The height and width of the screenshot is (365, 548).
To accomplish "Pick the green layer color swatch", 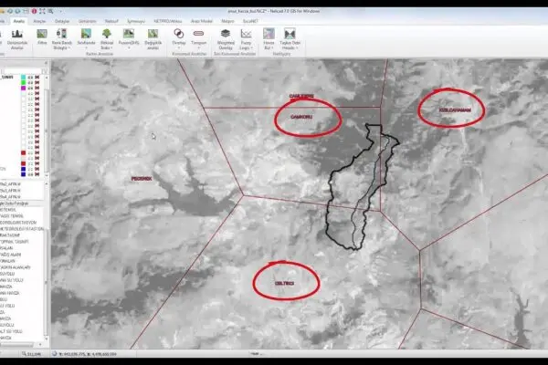I will coord(23,83).
